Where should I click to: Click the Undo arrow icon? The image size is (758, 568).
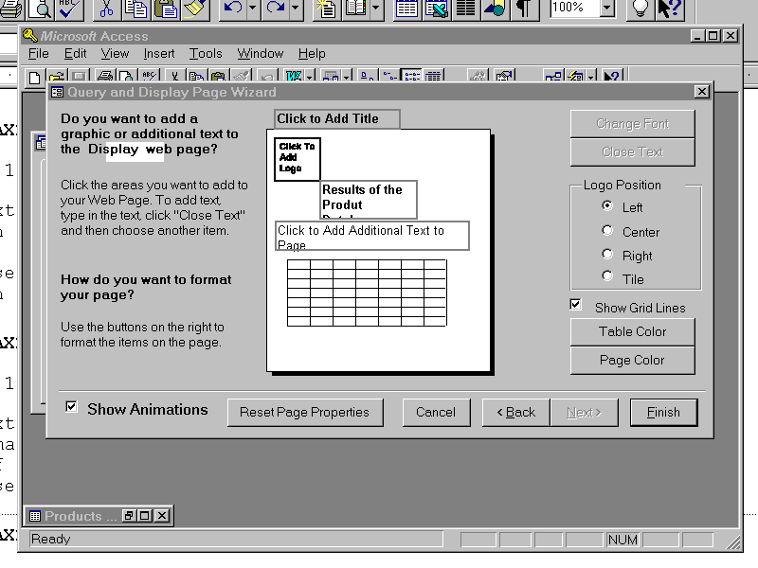(233, 9)
